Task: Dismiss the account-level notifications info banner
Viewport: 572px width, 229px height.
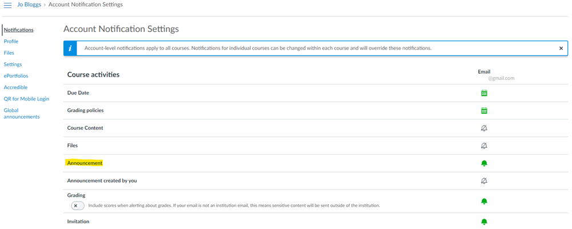Action: (x=561, y=49)
